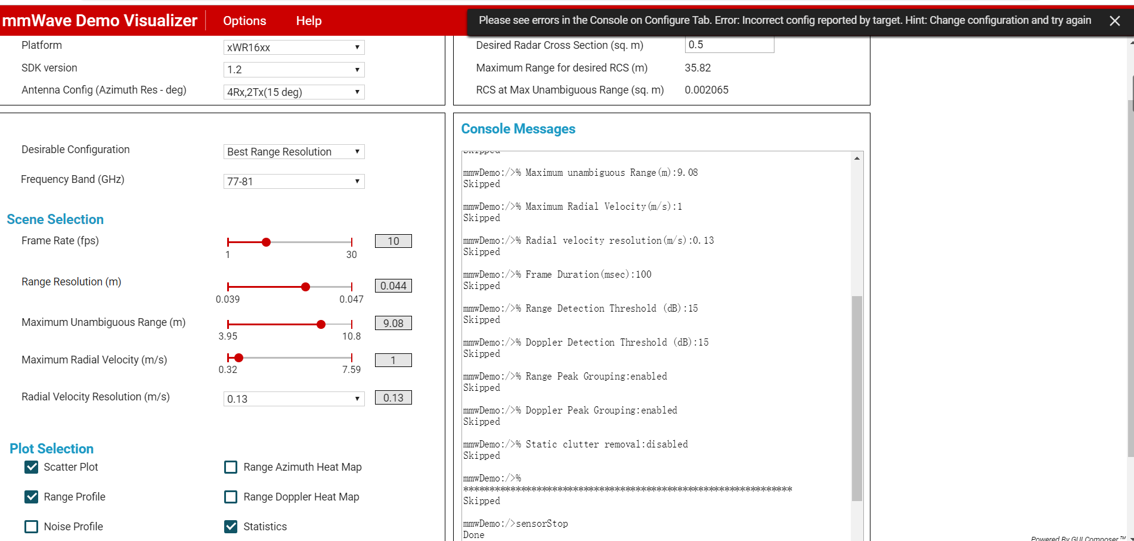Click the Doppler Detection Threshold console line
The height and width of the screenshot is (541, 1134).
click(x=586, y=343)
